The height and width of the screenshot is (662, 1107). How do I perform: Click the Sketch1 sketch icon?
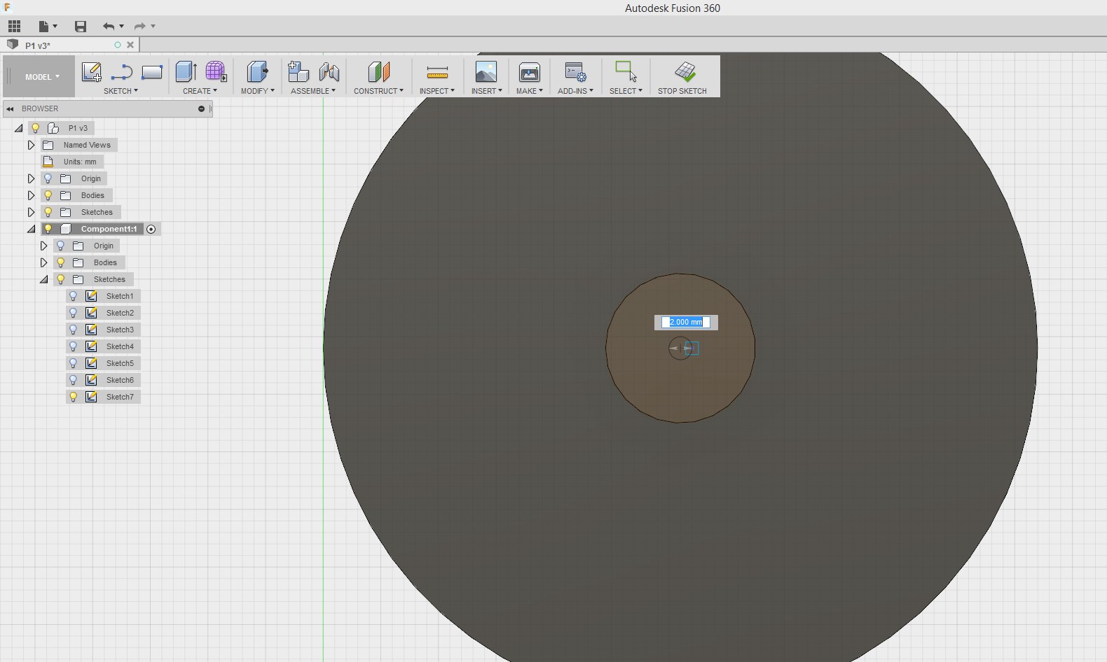point(91,296)
